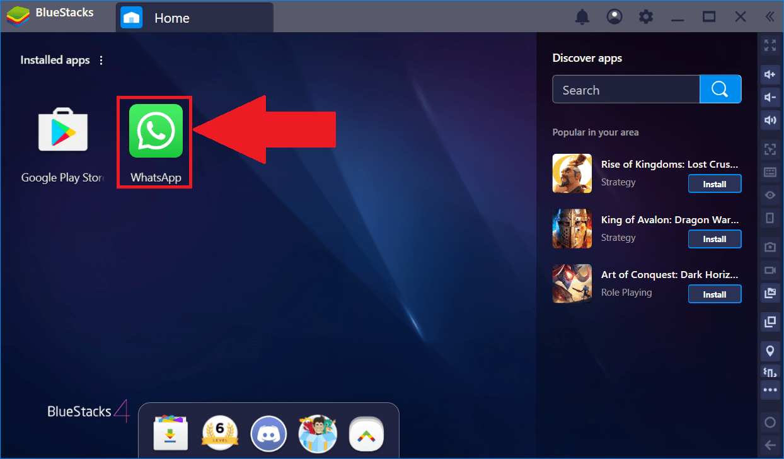Collapse sidebar with double chevron

tap(770, 17)
